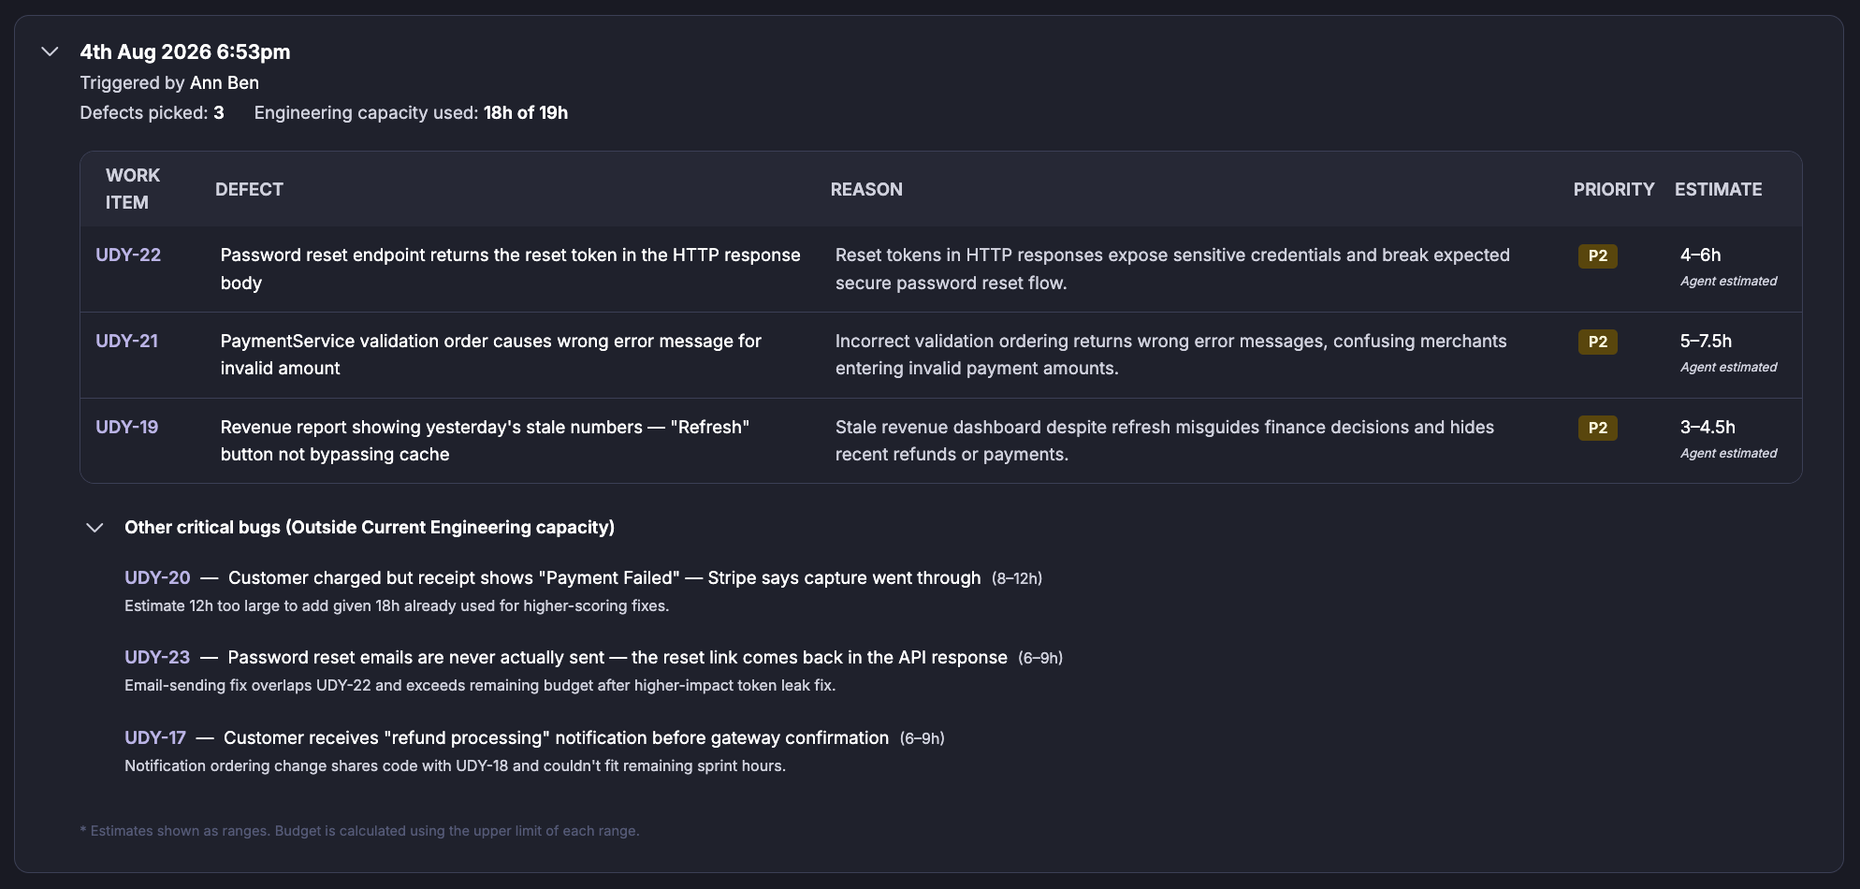The height and width of the screenshot is (889, 1860).
Task: Click the P2 priority badge for UDY-22
Action: [1597, 255]
